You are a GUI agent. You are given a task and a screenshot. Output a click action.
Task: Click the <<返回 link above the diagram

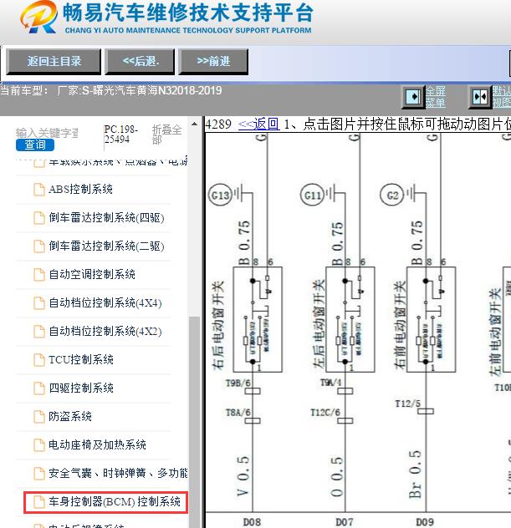coord(258,124)
